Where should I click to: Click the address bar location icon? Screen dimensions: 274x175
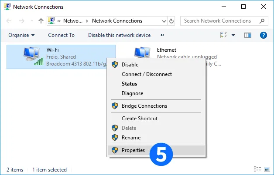pos(51,20)
